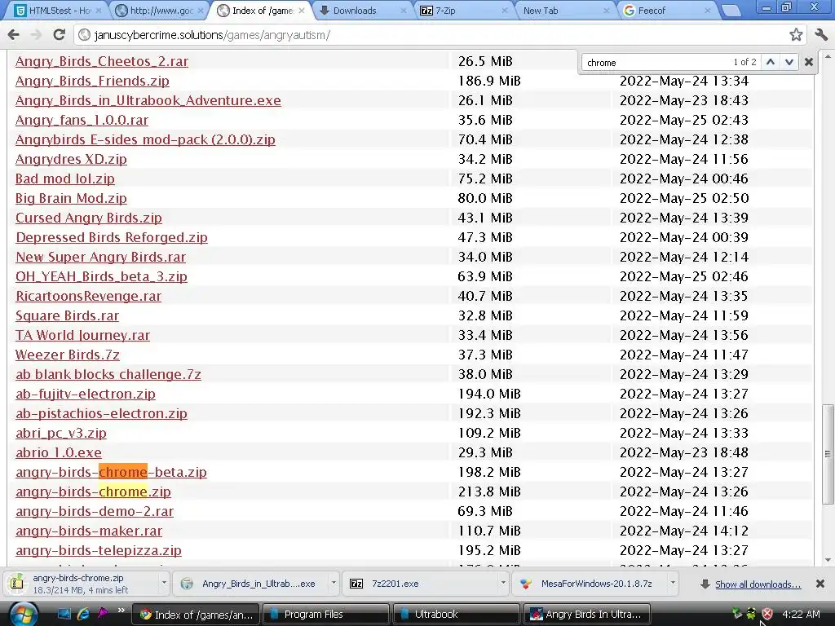
Task: Click the 2022-May-25 02:50 date cell
Action: pos(684,199)
